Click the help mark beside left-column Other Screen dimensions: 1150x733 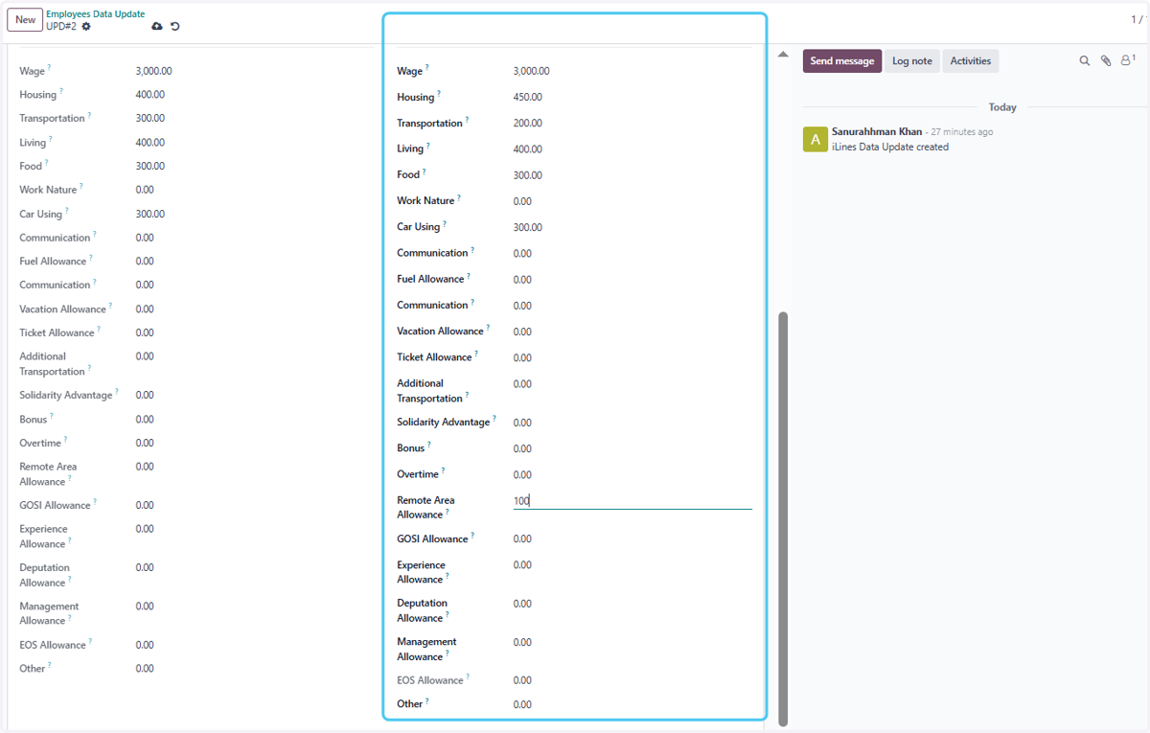50,665
